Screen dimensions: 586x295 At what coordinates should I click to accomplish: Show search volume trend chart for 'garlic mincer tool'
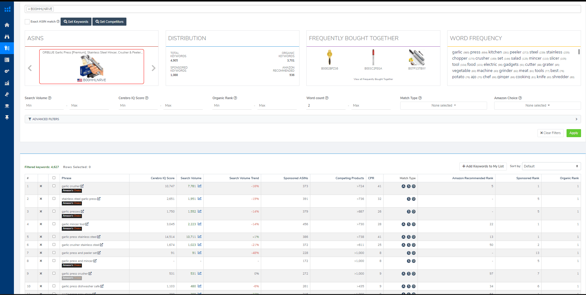(200, 224)
